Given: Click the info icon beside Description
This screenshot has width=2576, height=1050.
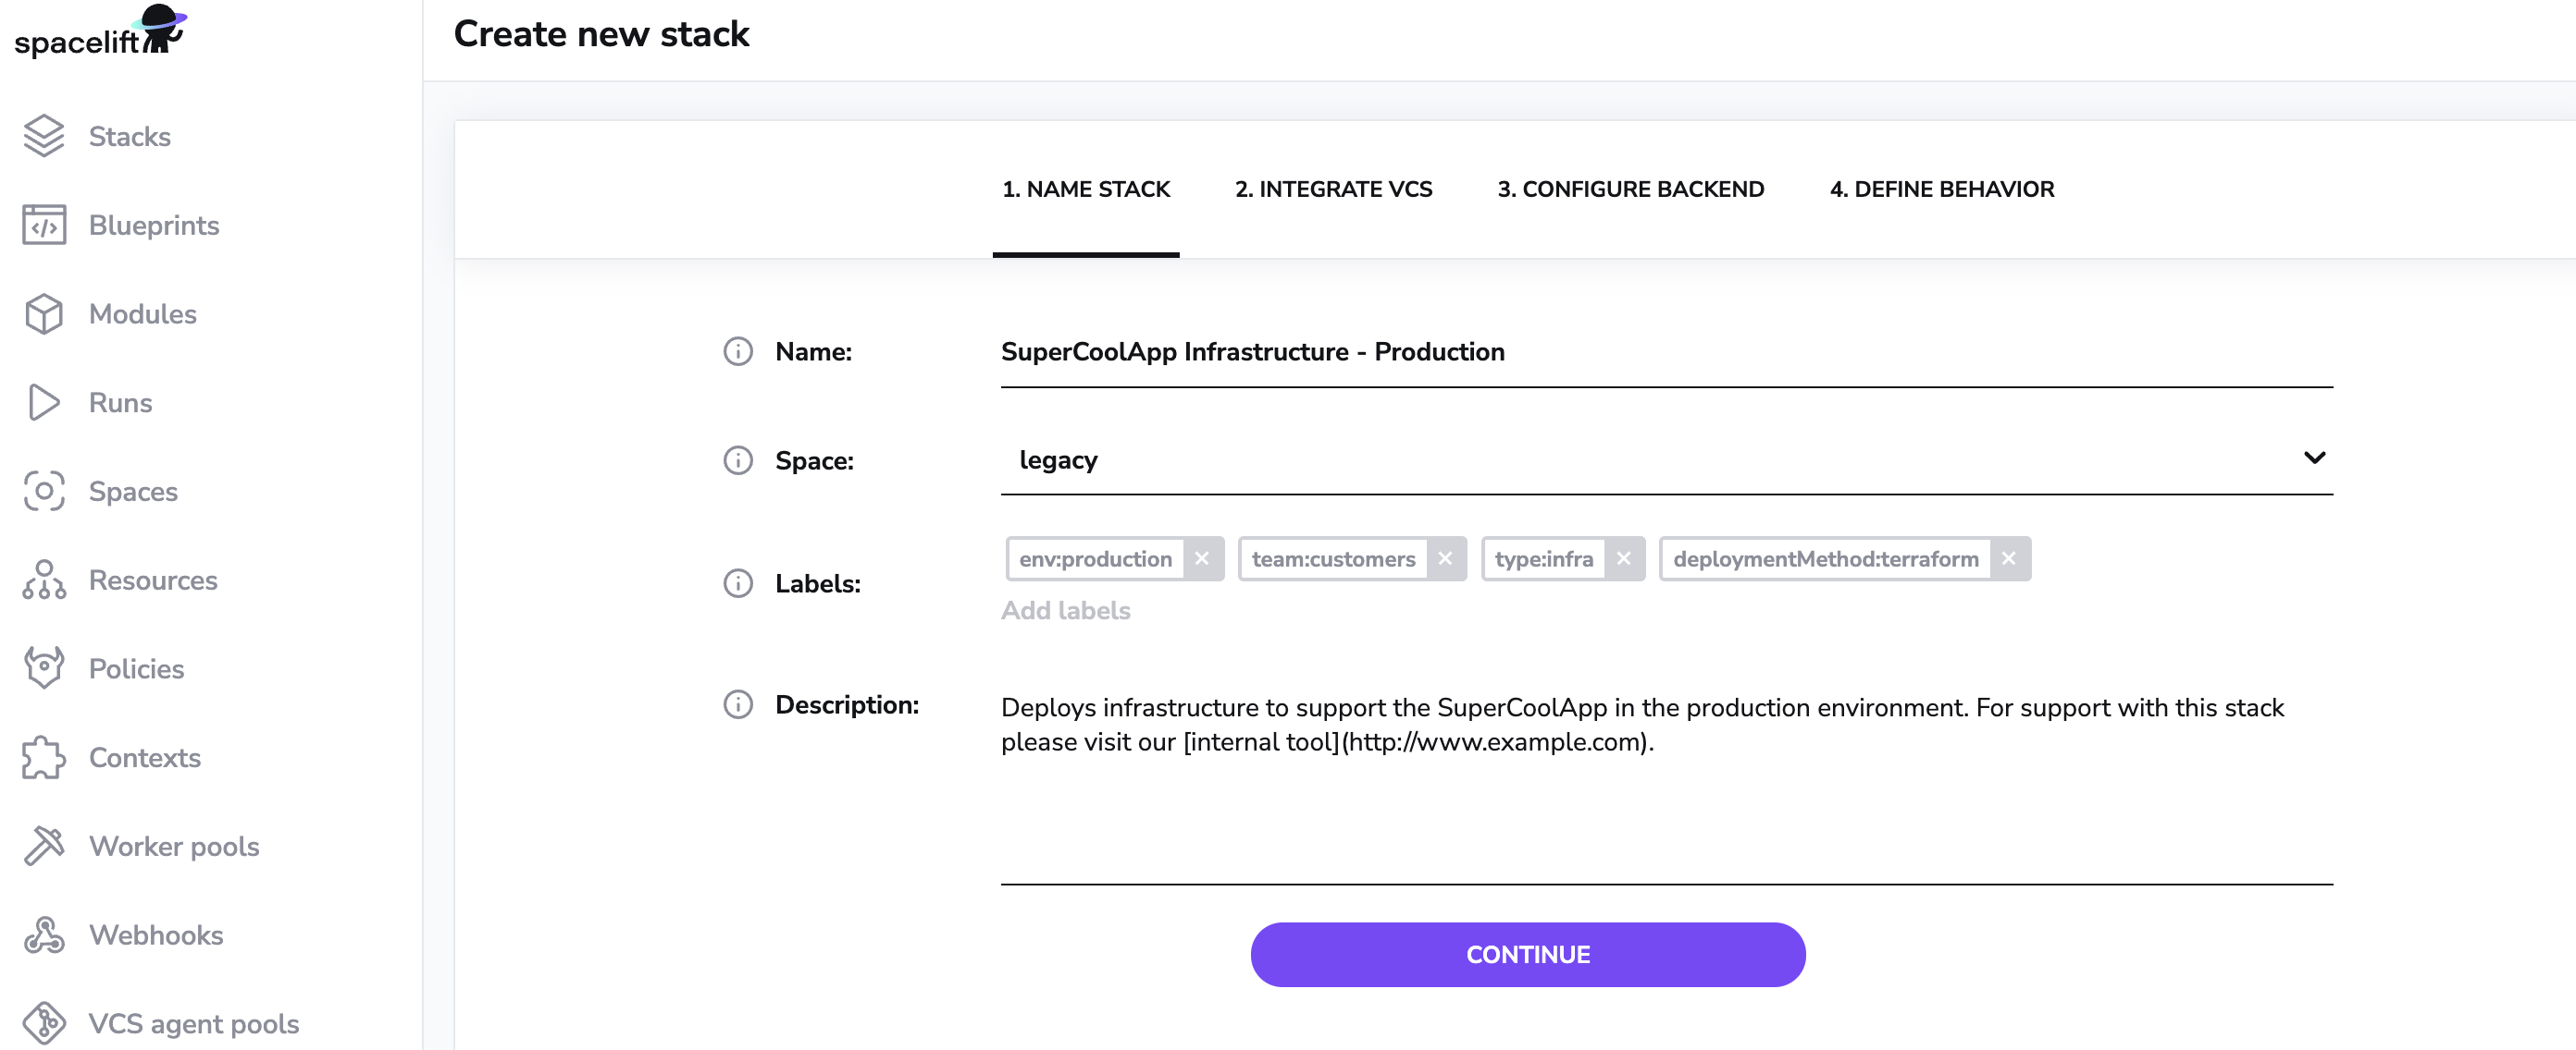Looking at the screenshot, I should [x=738, y=705].
